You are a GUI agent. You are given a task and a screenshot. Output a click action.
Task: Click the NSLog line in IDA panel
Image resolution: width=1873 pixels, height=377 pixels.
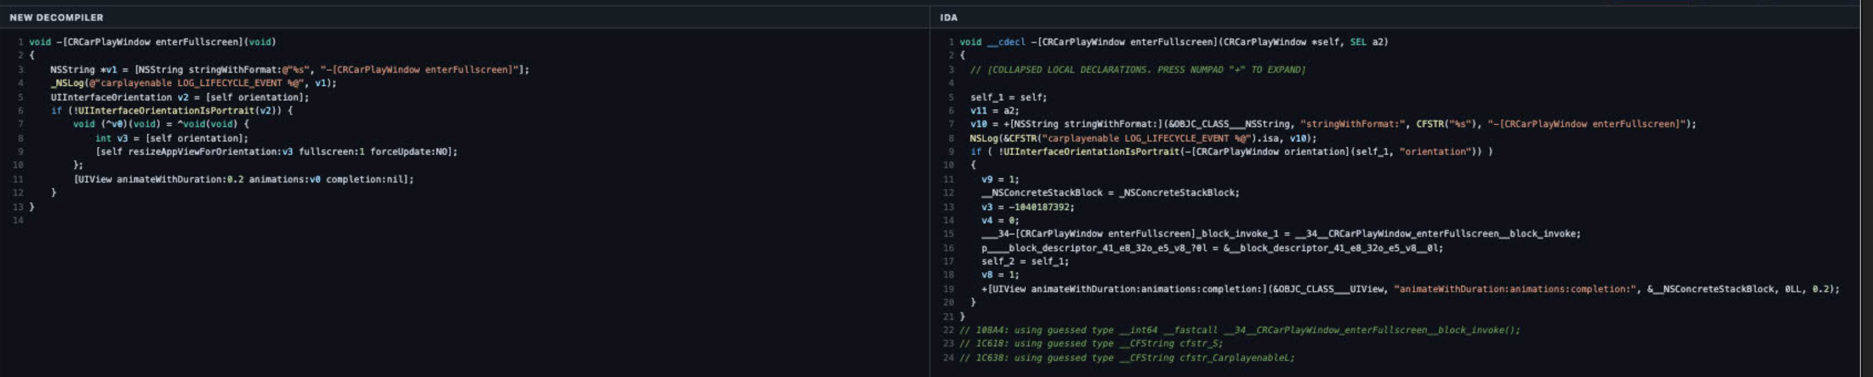click(1143, 138)
